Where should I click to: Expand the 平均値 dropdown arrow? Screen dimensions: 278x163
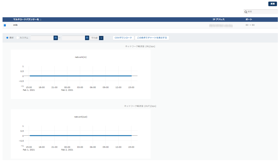[x=101, y=38]
